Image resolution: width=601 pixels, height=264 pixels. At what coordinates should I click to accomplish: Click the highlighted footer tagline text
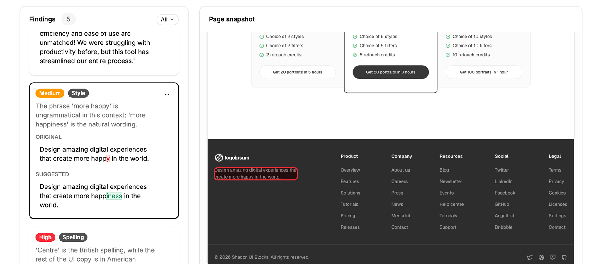[256, 174]
